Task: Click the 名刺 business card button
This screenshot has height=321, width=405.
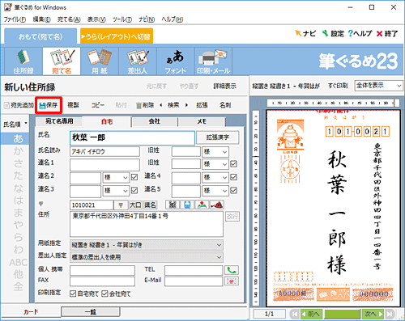Action: tap(225, 105)
